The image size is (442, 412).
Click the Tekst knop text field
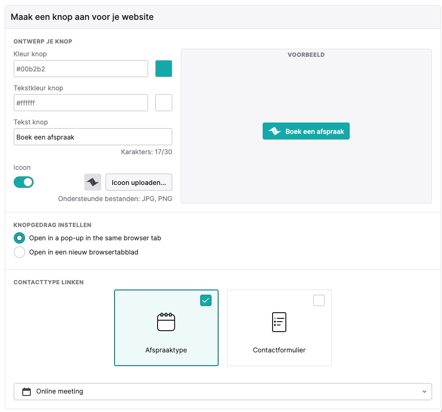pyautogui.click(x=93, y=137)
